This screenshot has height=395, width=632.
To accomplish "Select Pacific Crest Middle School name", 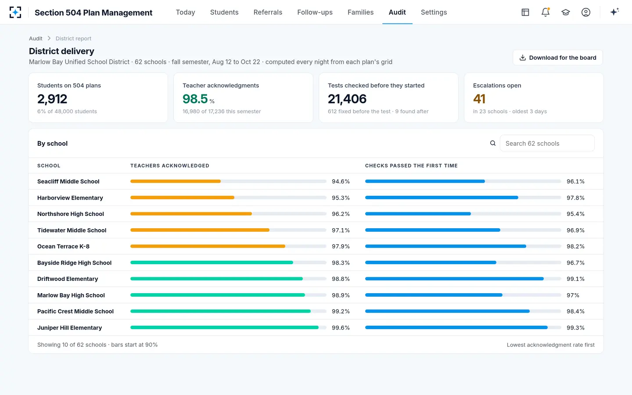I will point(75,312).
